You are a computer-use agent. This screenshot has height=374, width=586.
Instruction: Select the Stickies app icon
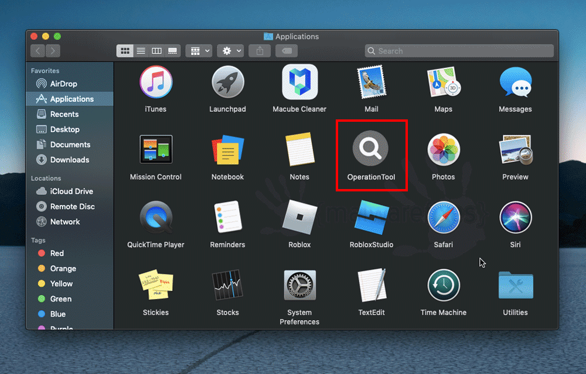156,284
